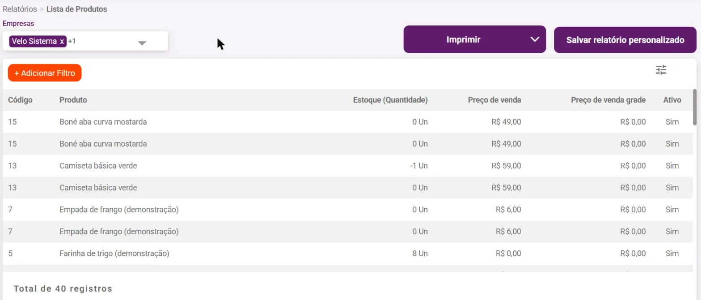Open the Imprimir dropdown button
701x300 pixels.
tap(475, 39)
